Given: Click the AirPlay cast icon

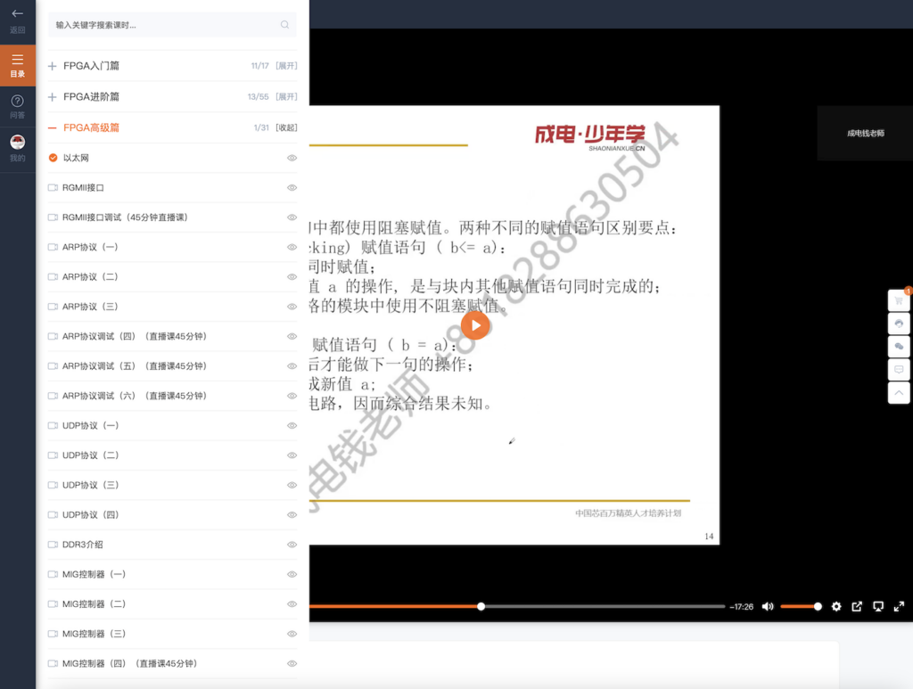Looking at the screenshot, I should tap(878, 607).
